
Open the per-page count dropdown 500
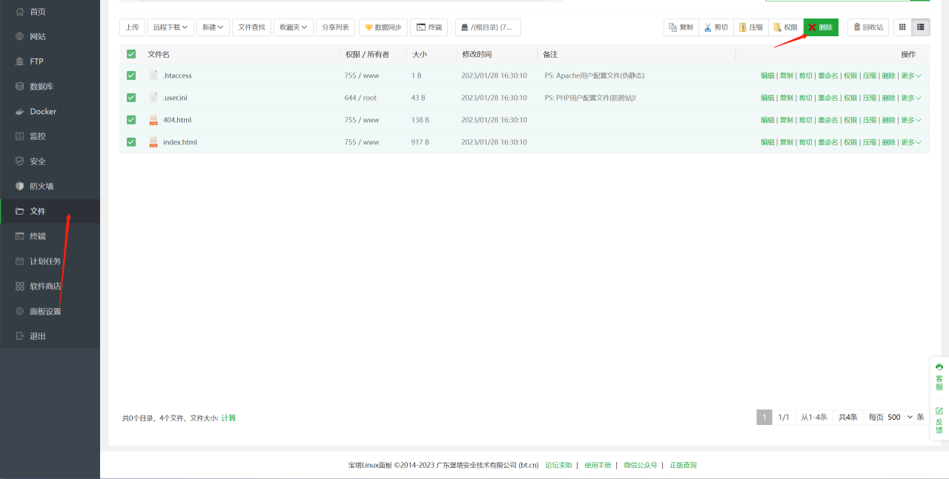point(900,418)
